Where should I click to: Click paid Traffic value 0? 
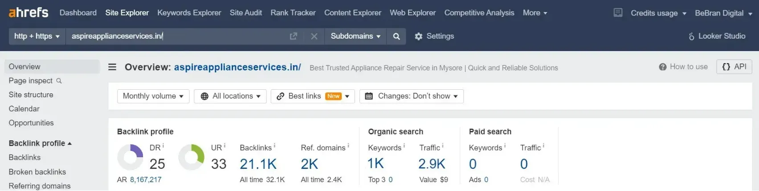click(524, 164)
